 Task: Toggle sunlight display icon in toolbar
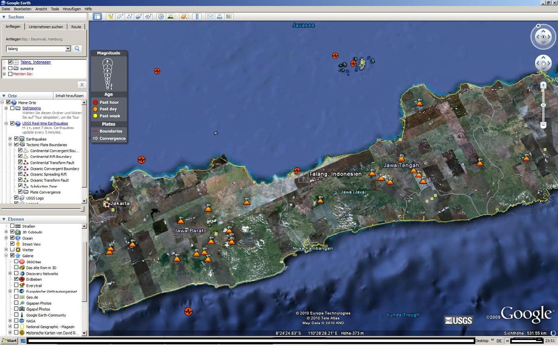(171, 17)
